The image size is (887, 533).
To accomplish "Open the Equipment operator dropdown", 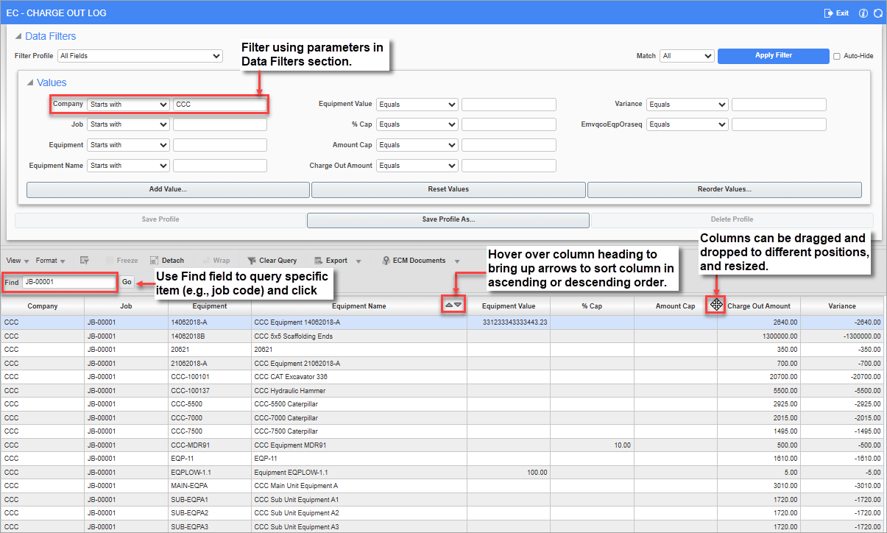I will tap(128, 145).
